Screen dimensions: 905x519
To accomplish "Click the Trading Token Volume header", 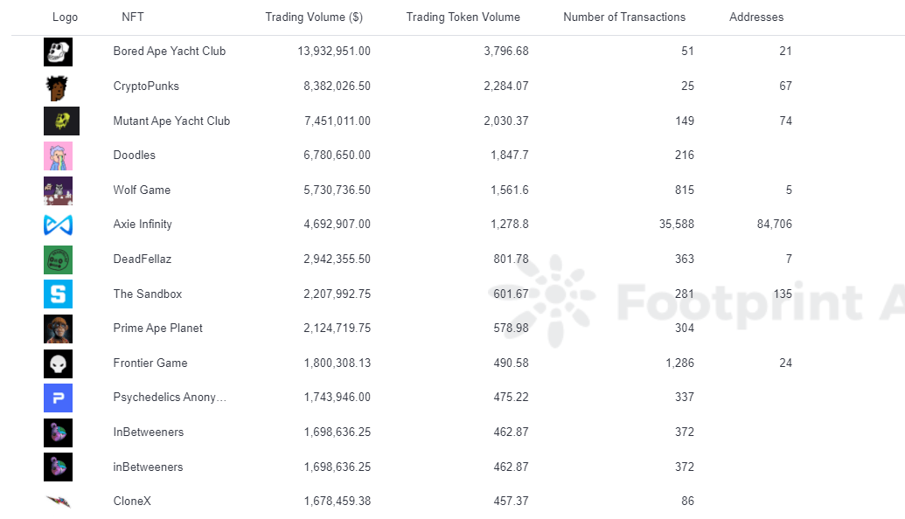I will (x=463, y=17).
